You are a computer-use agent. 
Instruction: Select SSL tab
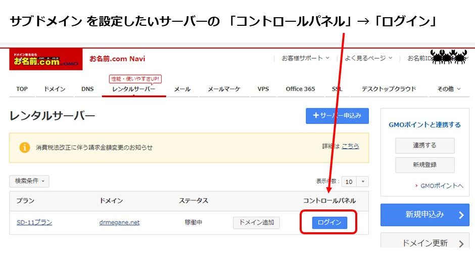pyautogui.click(x=337, y=89)
